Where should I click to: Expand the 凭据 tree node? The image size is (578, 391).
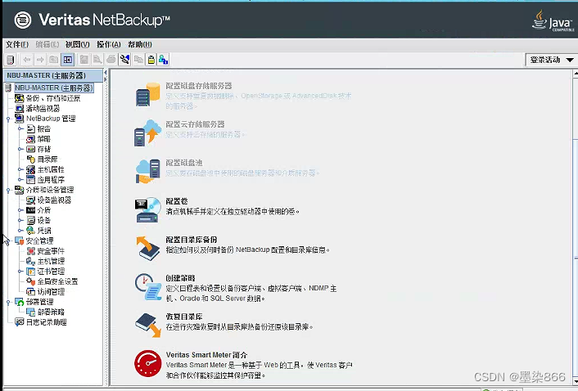tap(20, 231)
